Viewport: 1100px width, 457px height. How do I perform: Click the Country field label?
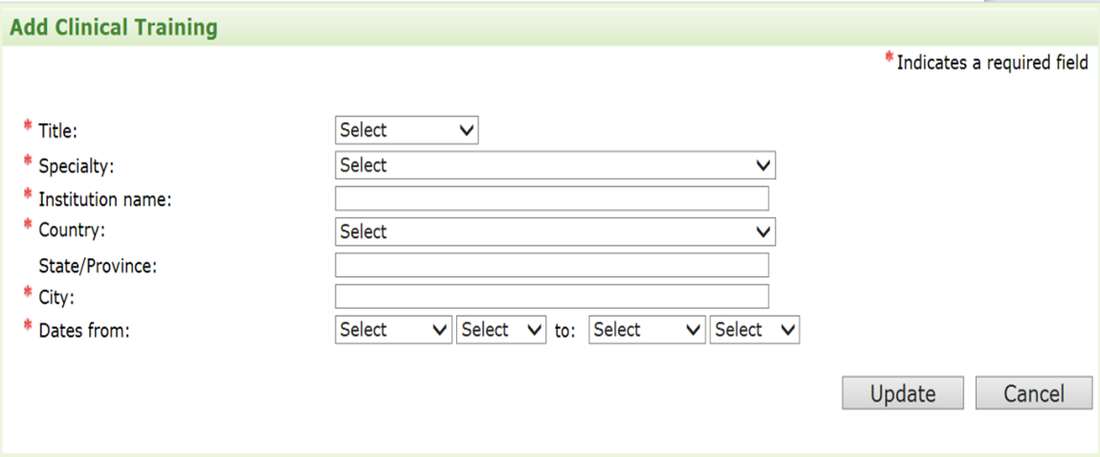[72, 231]
